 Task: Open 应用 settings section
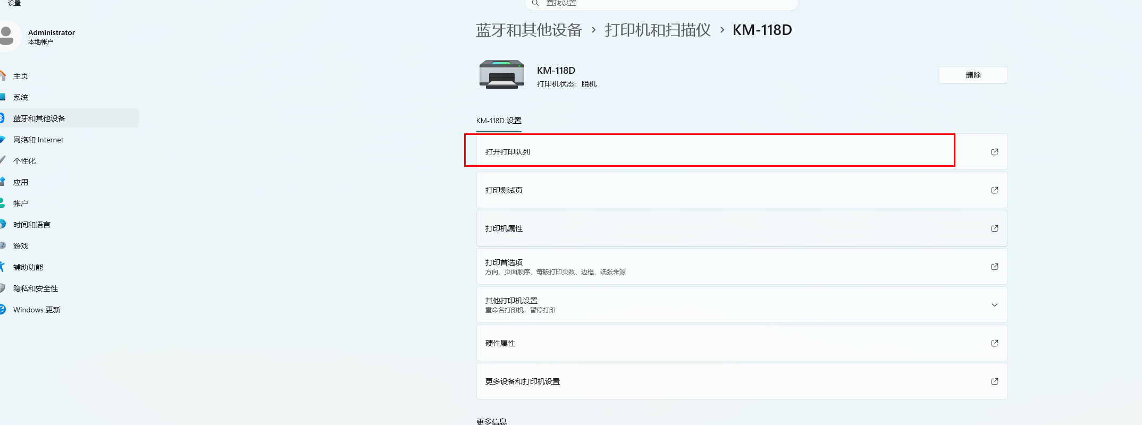pos(69,182)
